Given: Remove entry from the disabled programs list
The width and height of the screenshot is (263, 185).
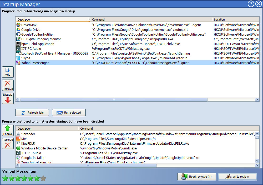Looking at the screenshot, I should pyautogui.click(x=8, y=144).
